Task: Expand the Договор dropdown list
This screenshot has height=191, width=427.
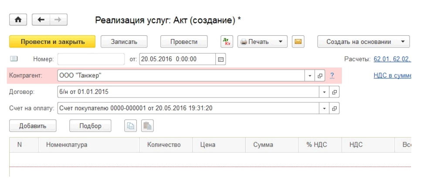Action: tap(325, 92)
